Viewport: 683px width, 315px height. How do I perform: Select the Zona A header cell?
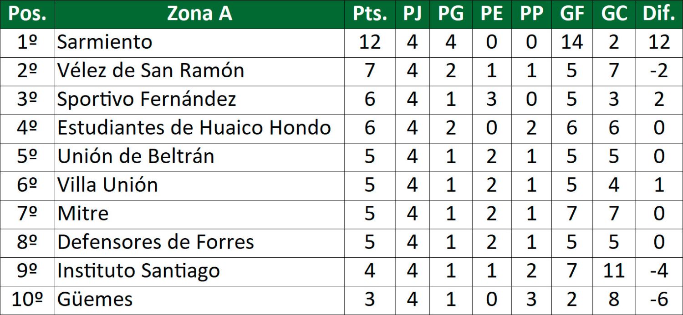(x=199, y=14)
